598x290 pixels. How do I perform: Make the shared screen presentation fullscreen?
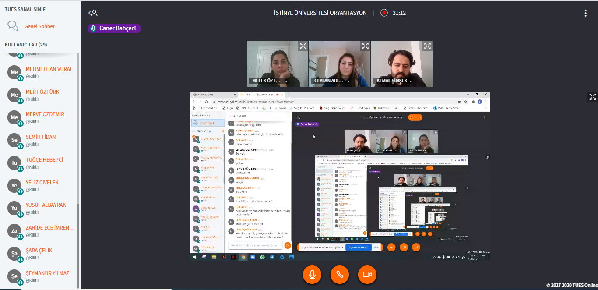[x=592, y=97]
